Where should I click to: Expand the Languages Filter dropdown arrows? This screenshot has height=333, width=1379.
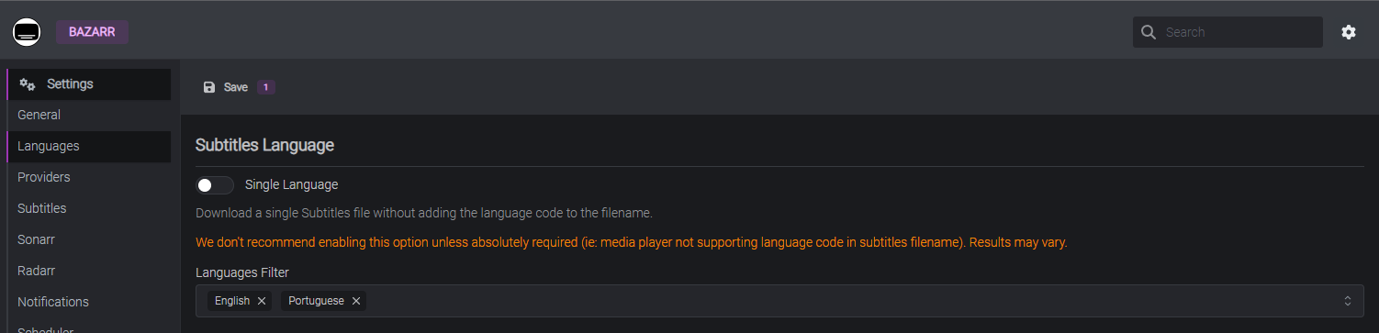click(x=1348, y=301)
